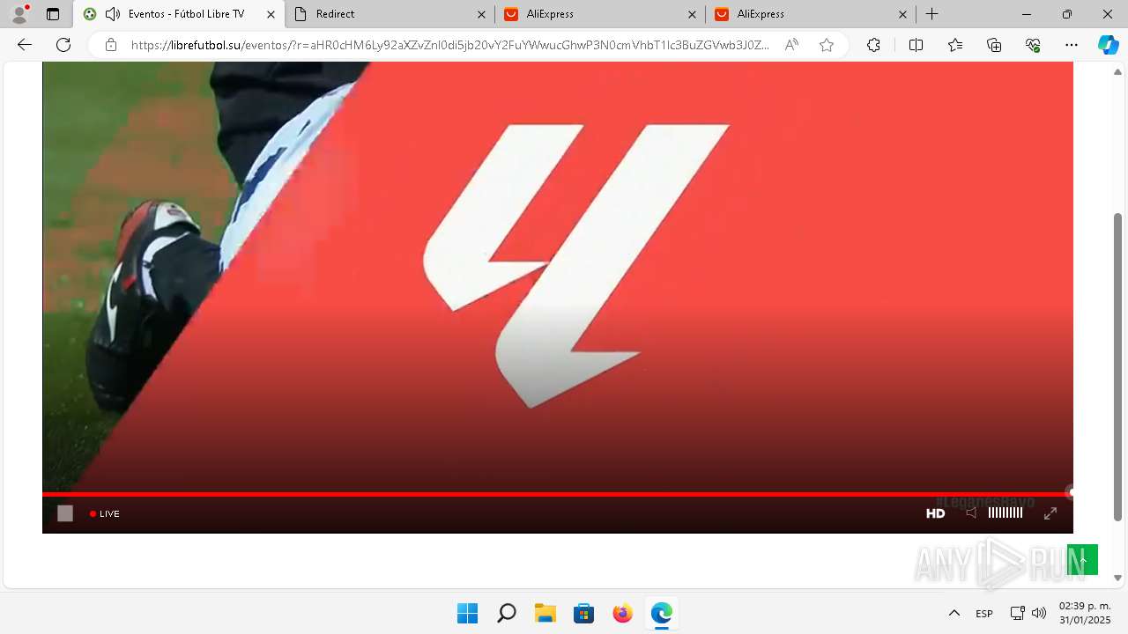
Task: Open Read aloud from address bar
Action: tap(791, 45)
